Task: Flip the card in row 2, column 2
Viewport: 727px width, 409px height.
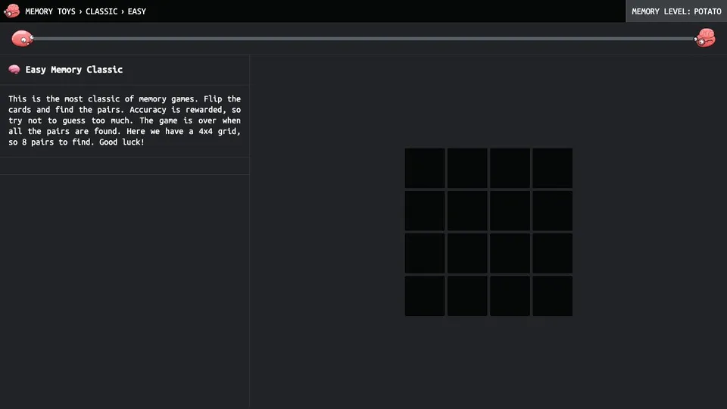Action: [x=467, y=211]
